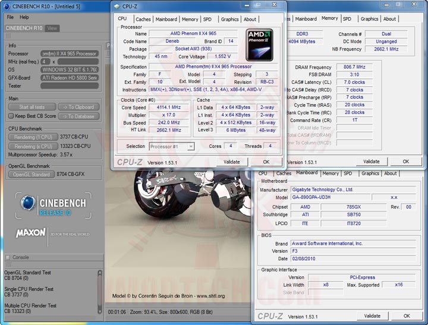
Task: Click the GA-890GPA-UD3H model text
Action: click(x=311, y=197)
